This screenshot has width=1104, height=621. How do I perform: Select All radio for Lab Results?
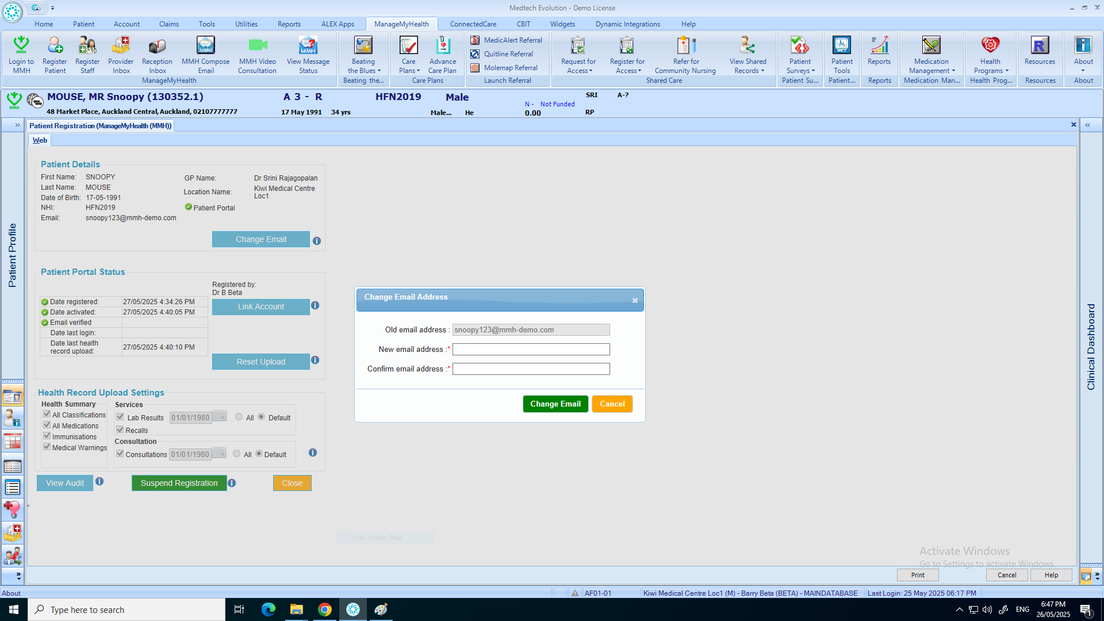tap(239, 417)
